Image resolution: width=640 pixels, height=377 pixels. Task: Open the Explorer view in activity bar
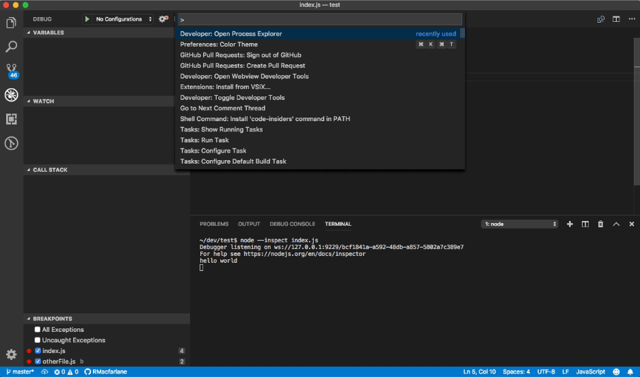11,23
